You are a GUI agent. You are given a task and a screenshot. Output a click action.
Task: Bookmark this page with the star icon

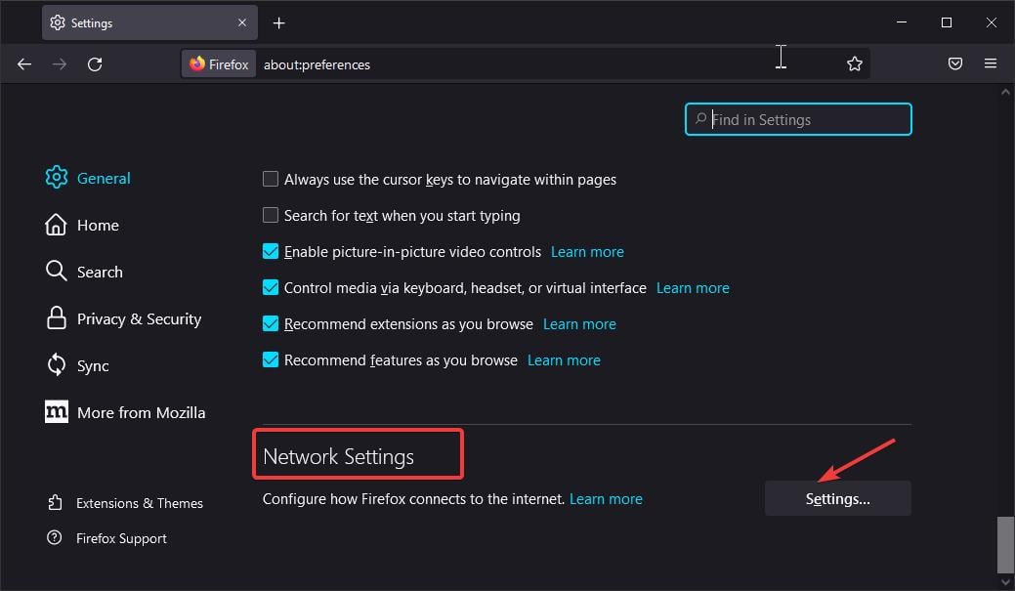tap(855, 64)
